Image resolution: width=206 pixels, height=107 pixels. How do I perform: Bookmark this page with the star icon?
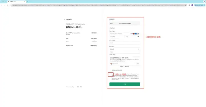pos(185,5)
